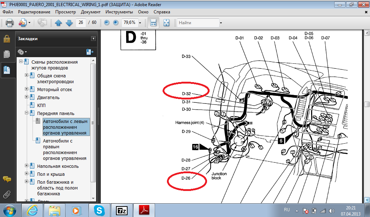Image resolution: width=370 pixels, height=217 pixels.
Task: Expand the Напольная консоль bookmark
Action: (x=27, y=166)
